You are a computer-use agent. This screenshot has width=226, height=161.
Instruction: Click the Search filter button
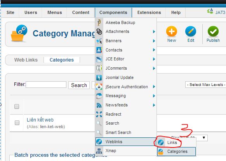click(79, 85)
